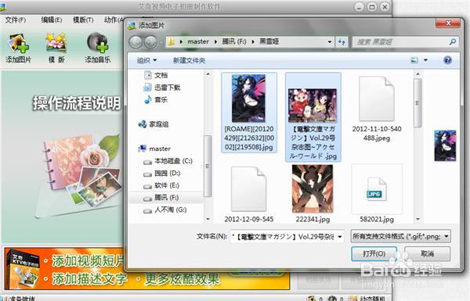
Task: Click the search magnifier icon
Action: click(x=453, y=41)
